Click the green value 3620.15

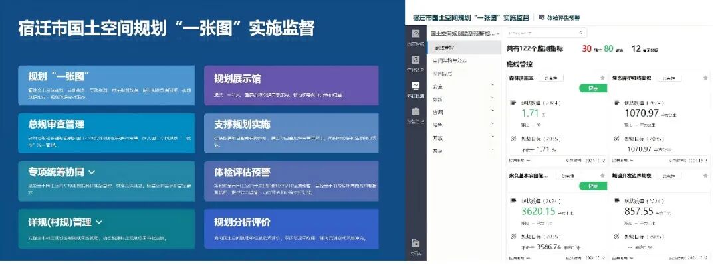pos(538,211)
